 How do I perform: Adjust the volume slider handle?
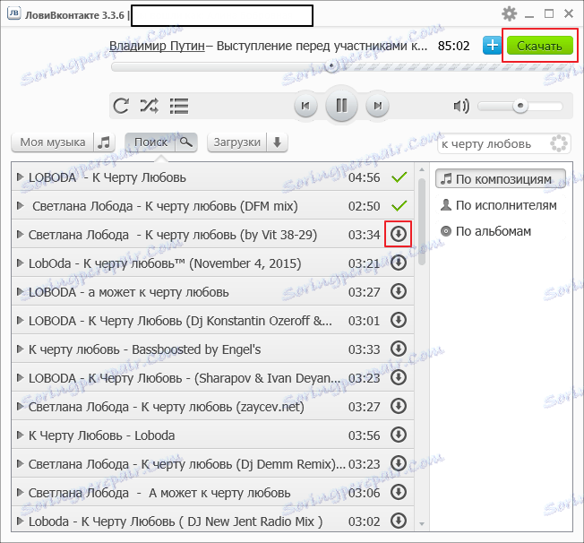520,106
